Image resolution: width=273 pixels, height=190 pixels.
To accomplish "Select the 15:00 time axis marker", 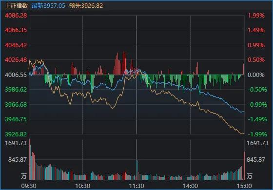I will click(244, 186).
